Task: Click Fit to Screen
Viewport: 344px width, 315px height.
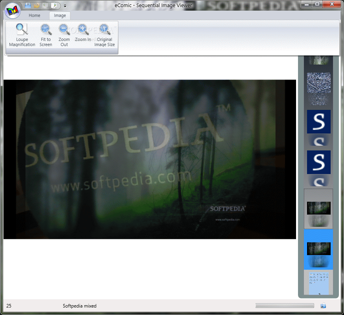Action: pyautogui.click(x=46, y=35)
